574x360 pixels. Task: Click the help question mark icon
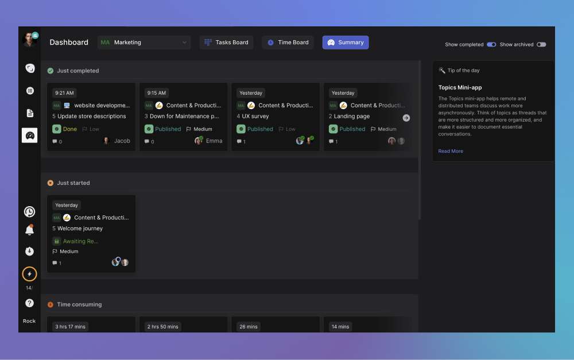(29, 303)
